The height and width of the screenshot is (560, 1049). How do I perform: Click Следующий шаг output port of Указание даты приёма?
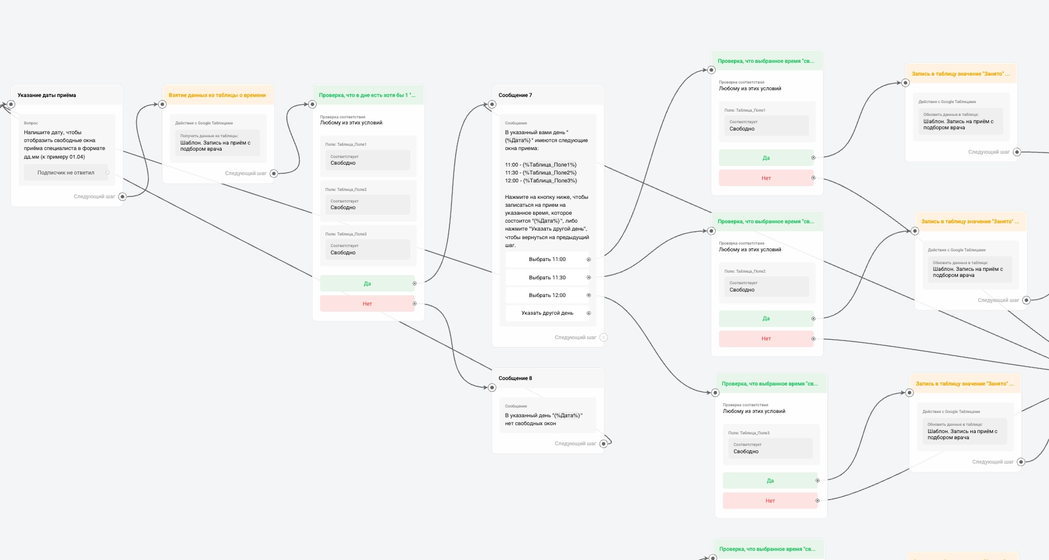pos(122,196)
